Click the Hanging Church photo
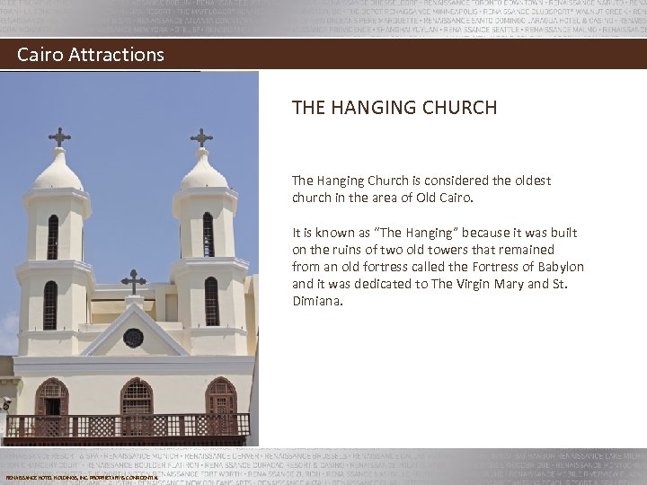The image size is (647, 485). [x=129, y=259]
